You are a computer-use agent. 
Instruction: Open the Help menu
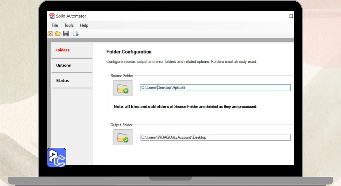84,25
